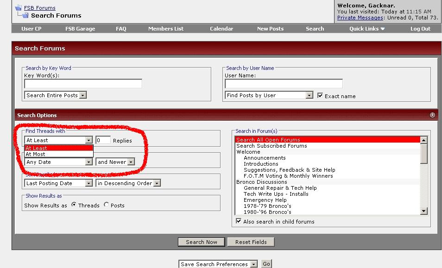
Task: Select the Announcements forum
Action: click(x=328, y=158)
